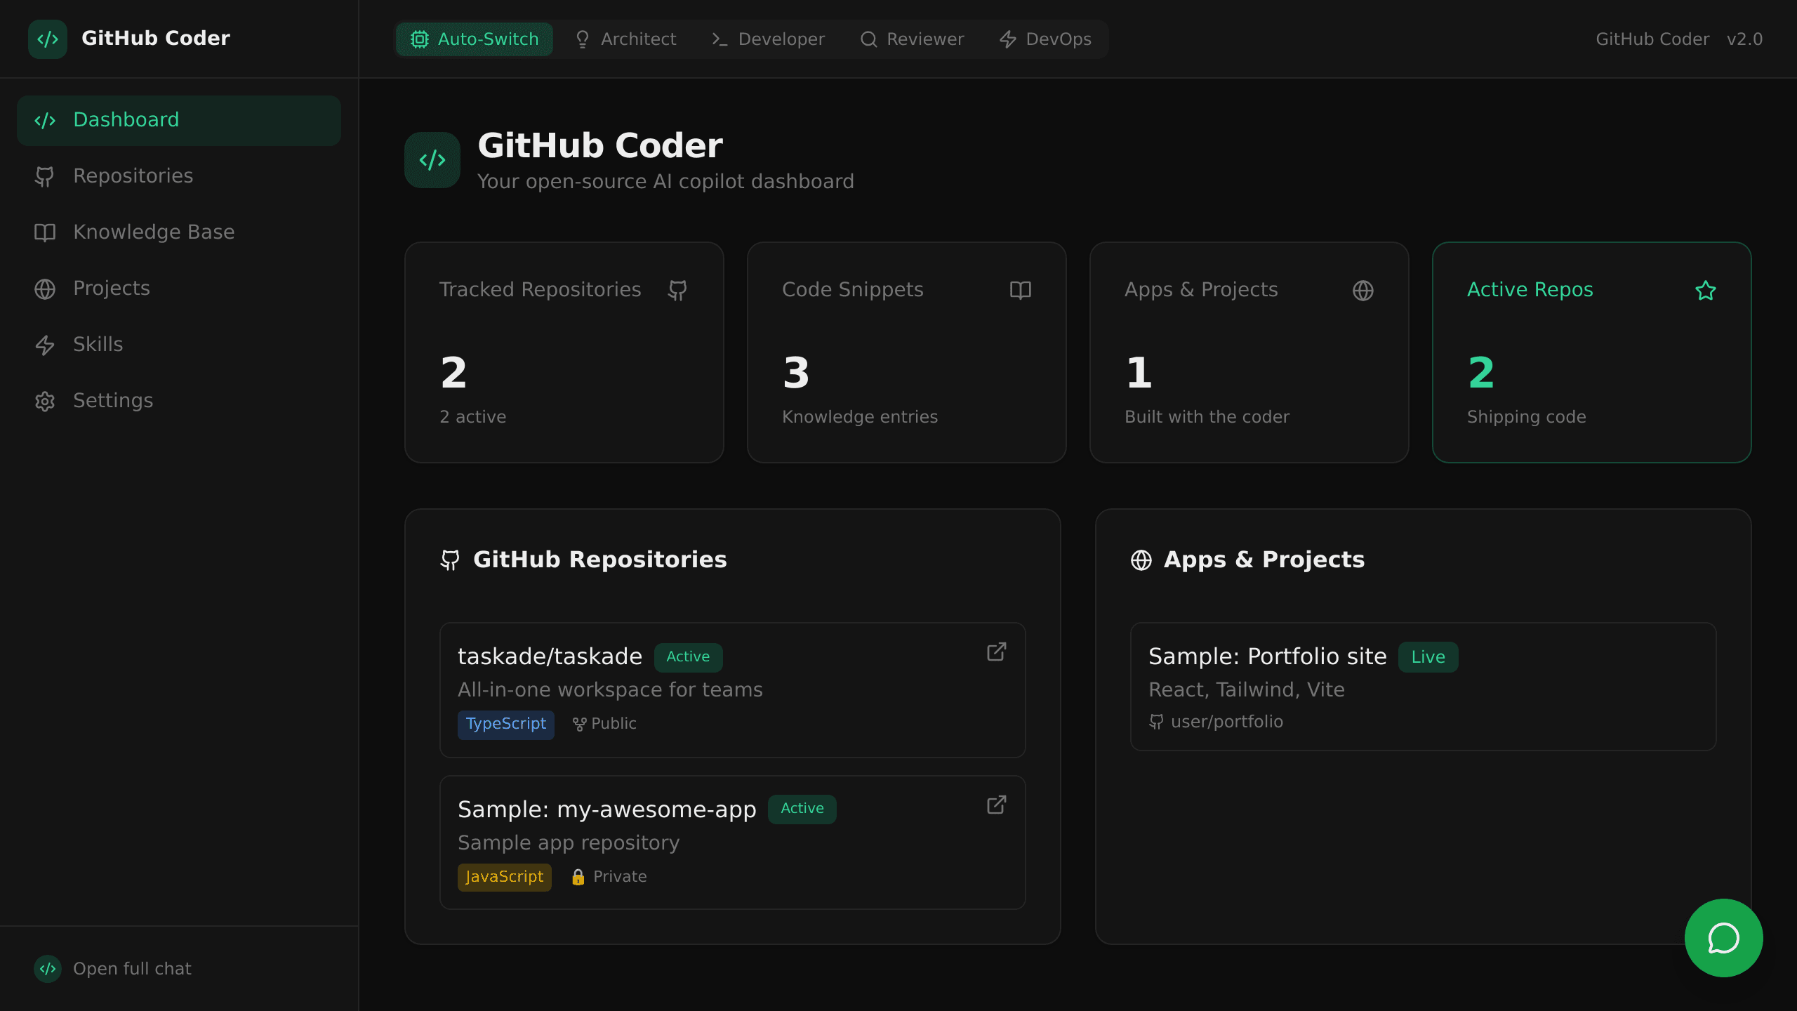Click the Auto-Switch chip icon
Viewport: 1797px width, 1011px height.
click(x=420, y=39)
